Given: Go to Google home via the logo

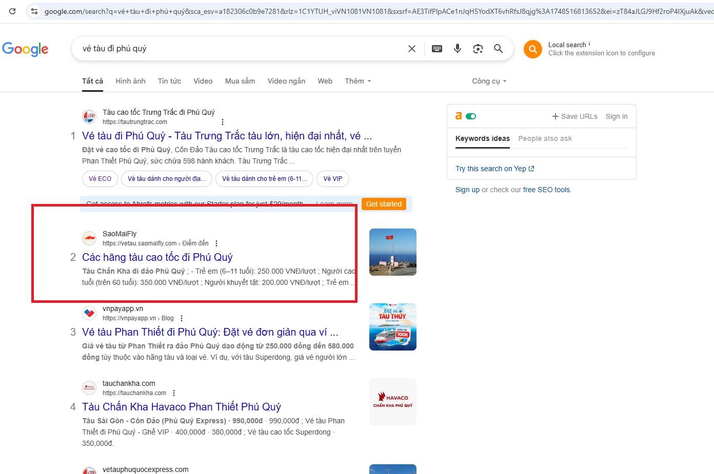Looking at the screenshot, I should point(25,49).
